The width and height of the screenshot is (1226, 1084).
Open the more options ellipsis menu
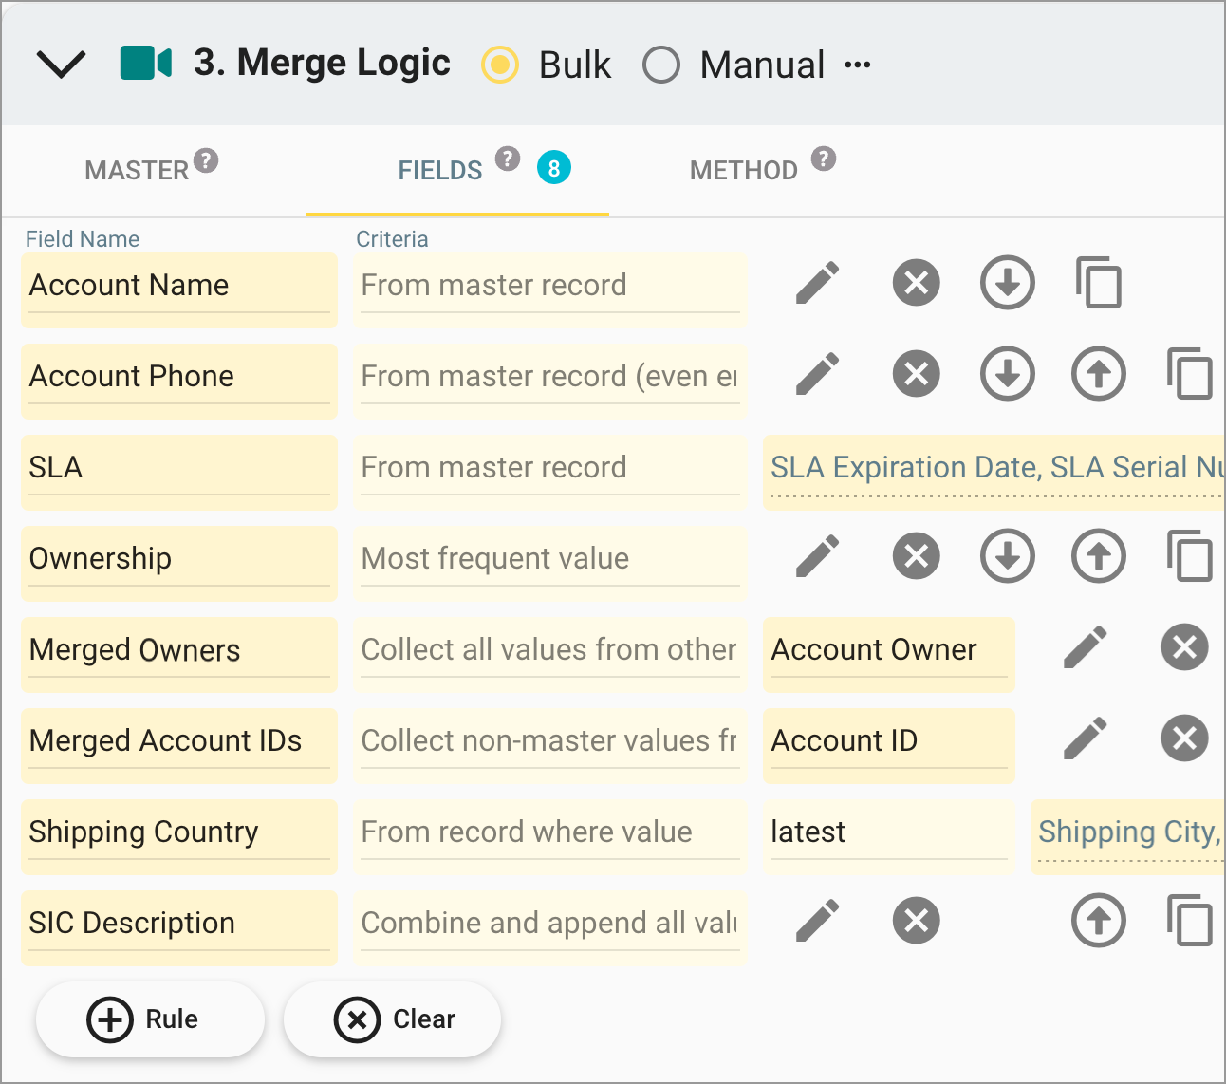pyautogui.click(x=859, y=65)
